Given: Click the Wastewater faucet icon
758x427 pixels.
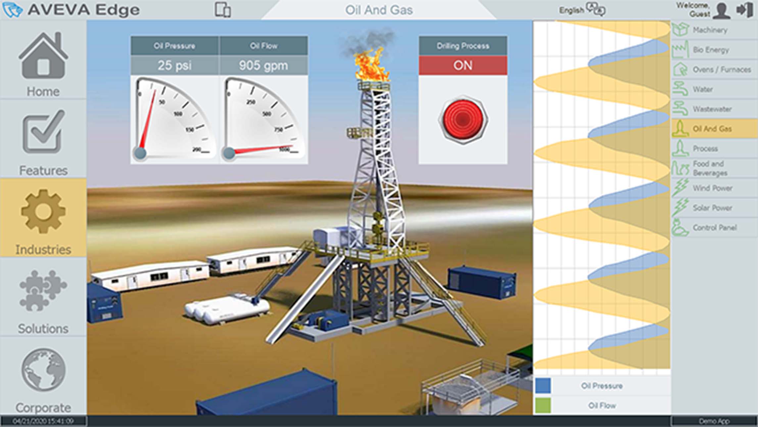Looking at the screenshot, I should (681, 109).
